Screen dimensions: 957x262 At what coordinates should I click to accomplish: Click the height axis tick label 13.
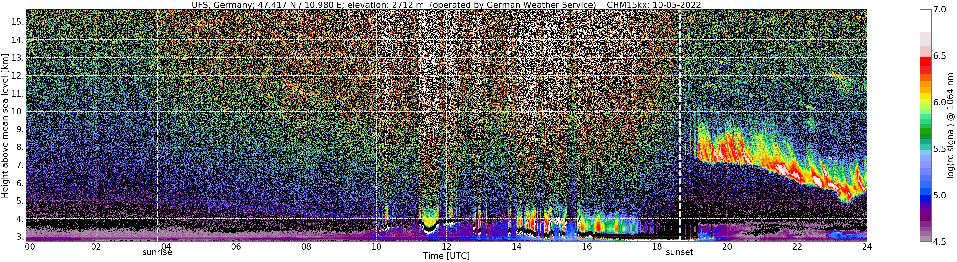pos(18,58)
